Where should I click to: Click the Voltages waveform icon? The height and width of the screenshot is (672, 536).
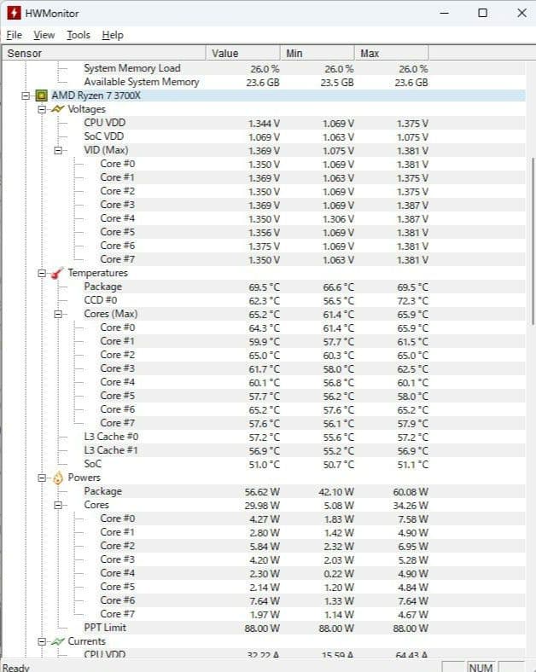tap(57, 109)
